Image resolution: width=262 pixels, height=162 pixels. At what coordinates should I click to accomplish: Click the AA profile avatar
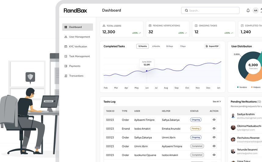tap(256, 10)
